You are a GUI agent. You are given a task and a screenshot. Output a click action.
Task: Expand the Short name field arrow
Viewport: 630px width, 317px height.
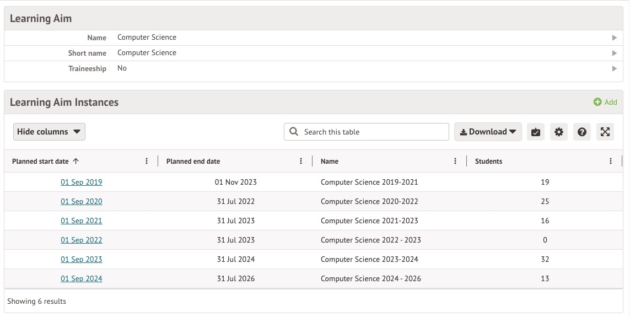click(x=614, y=53)
